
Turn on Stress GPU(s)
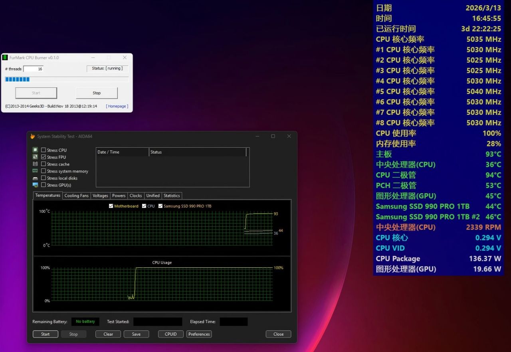click(x=44, y=185)
